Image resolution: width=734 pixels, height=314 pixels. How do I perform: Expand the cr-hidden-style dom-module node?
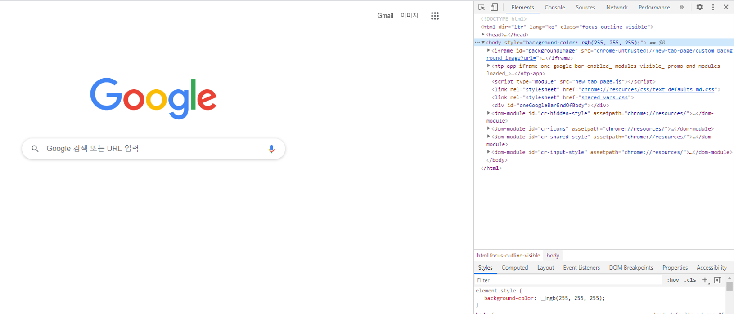point(489,113)
